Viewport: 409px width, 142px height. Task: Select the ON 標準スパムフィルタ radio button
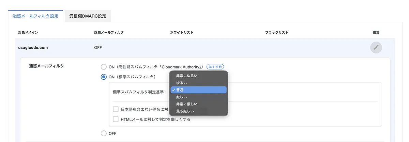(x=104, y=77)
